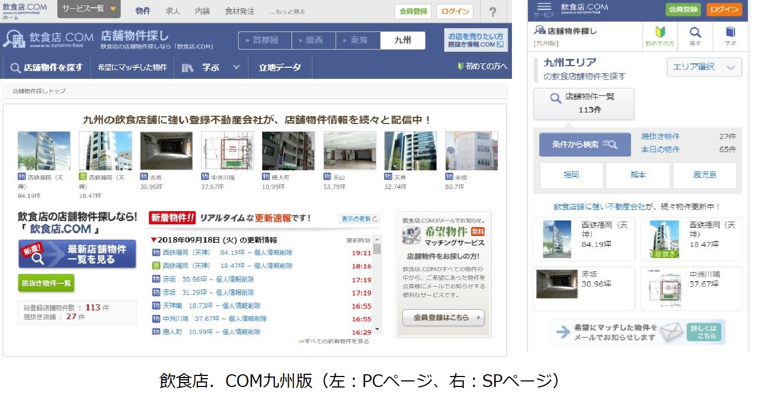Screen dimensions: 766x398
Task: Click the SP page green 会員登録 button
Action: pyautogui.click(x=683, y=9)
